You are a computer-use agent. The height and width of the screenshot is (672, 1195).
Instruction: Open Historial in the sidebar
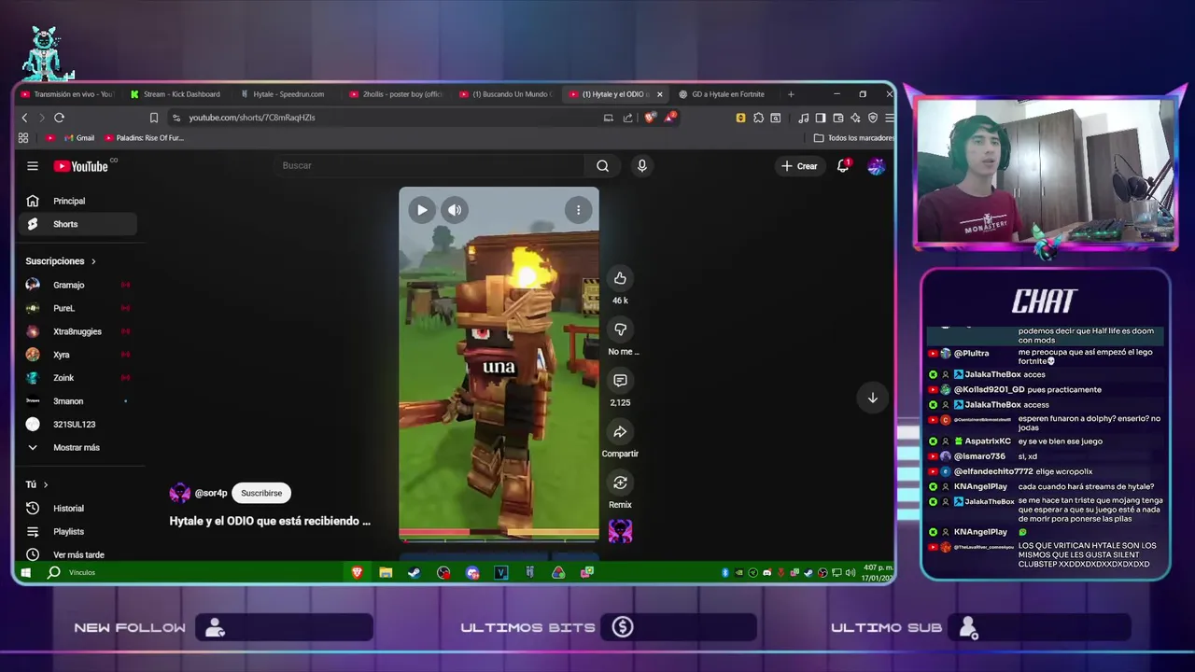click(x=77, y=509)
